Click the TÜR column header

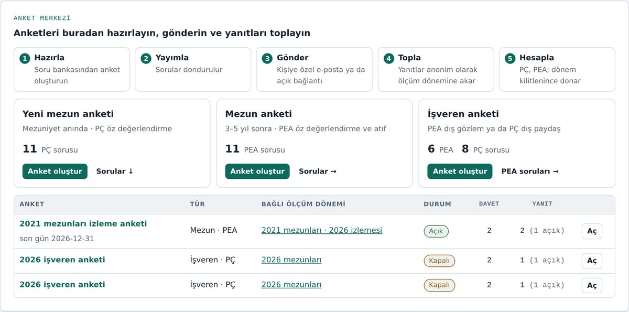click(x=197, y=204)
